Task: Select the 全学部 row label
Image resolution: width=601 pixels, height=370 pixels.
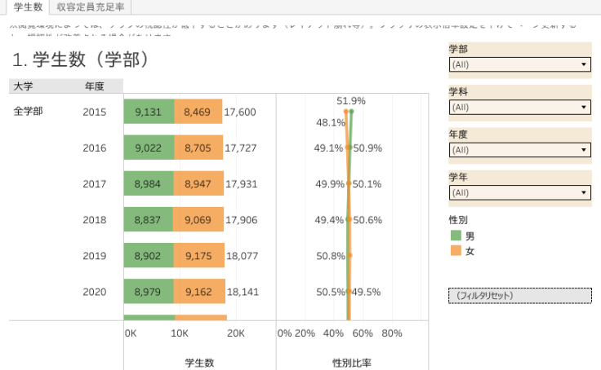Action: click(x=28, y=112)
